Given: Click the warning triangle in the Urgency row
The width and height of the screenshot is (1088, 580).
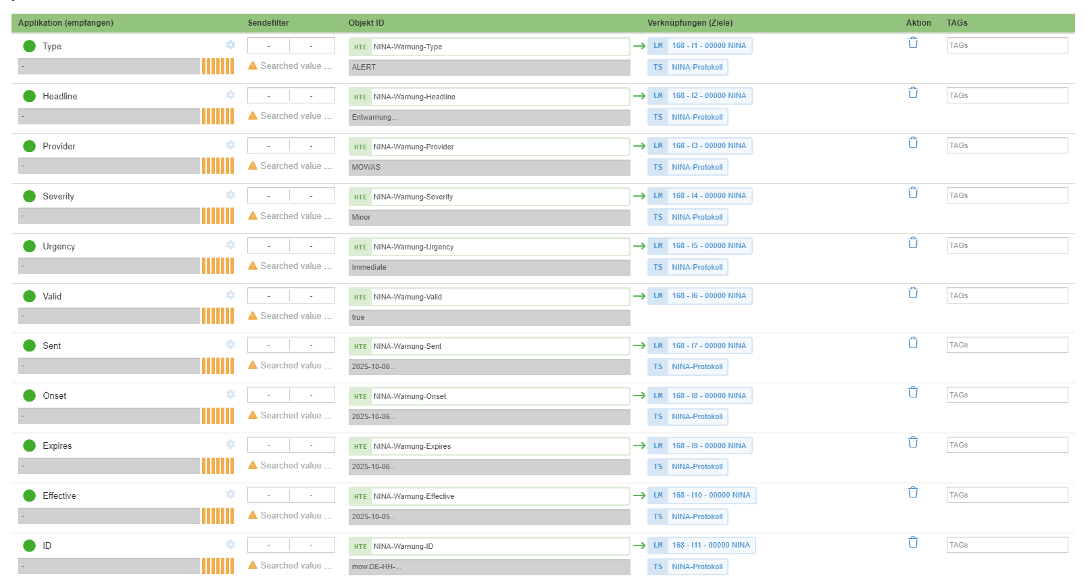Looking at the screenshot, I should point(253,266).
